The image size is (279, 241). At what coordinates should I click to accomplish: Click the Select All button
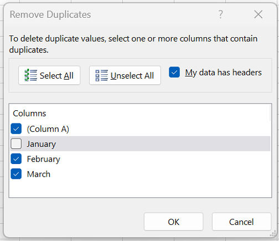[x=49, y=75]
